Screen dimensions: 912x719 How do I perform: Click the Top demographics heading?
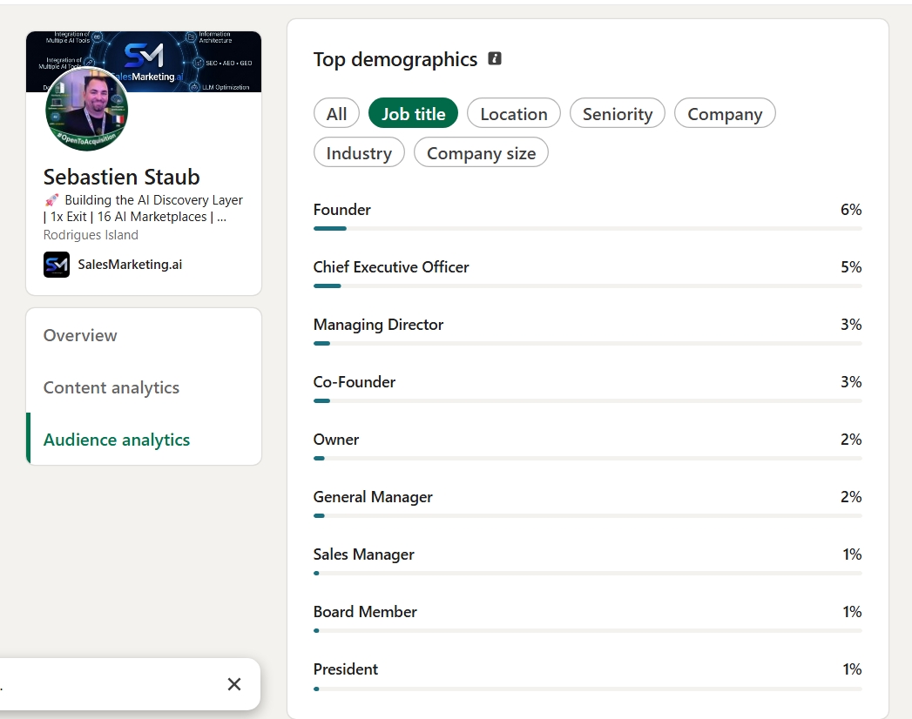coord(395,59)
